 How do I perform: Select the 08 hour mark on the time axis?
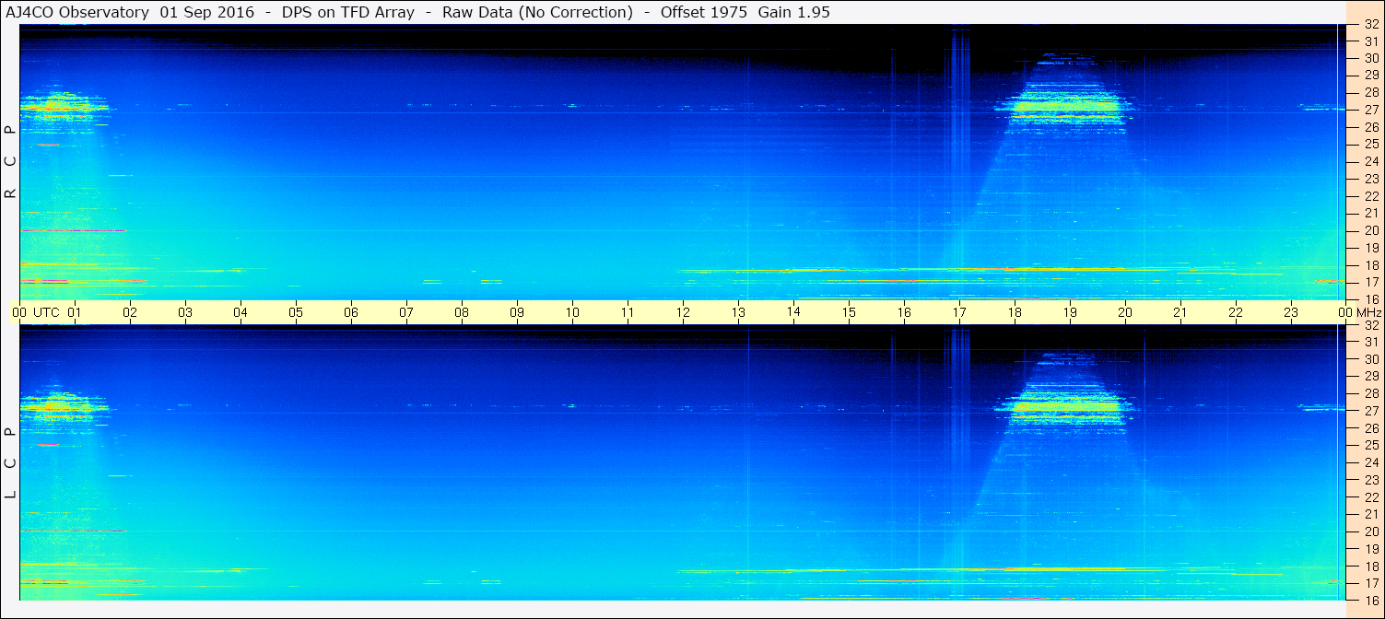[462, 312]
